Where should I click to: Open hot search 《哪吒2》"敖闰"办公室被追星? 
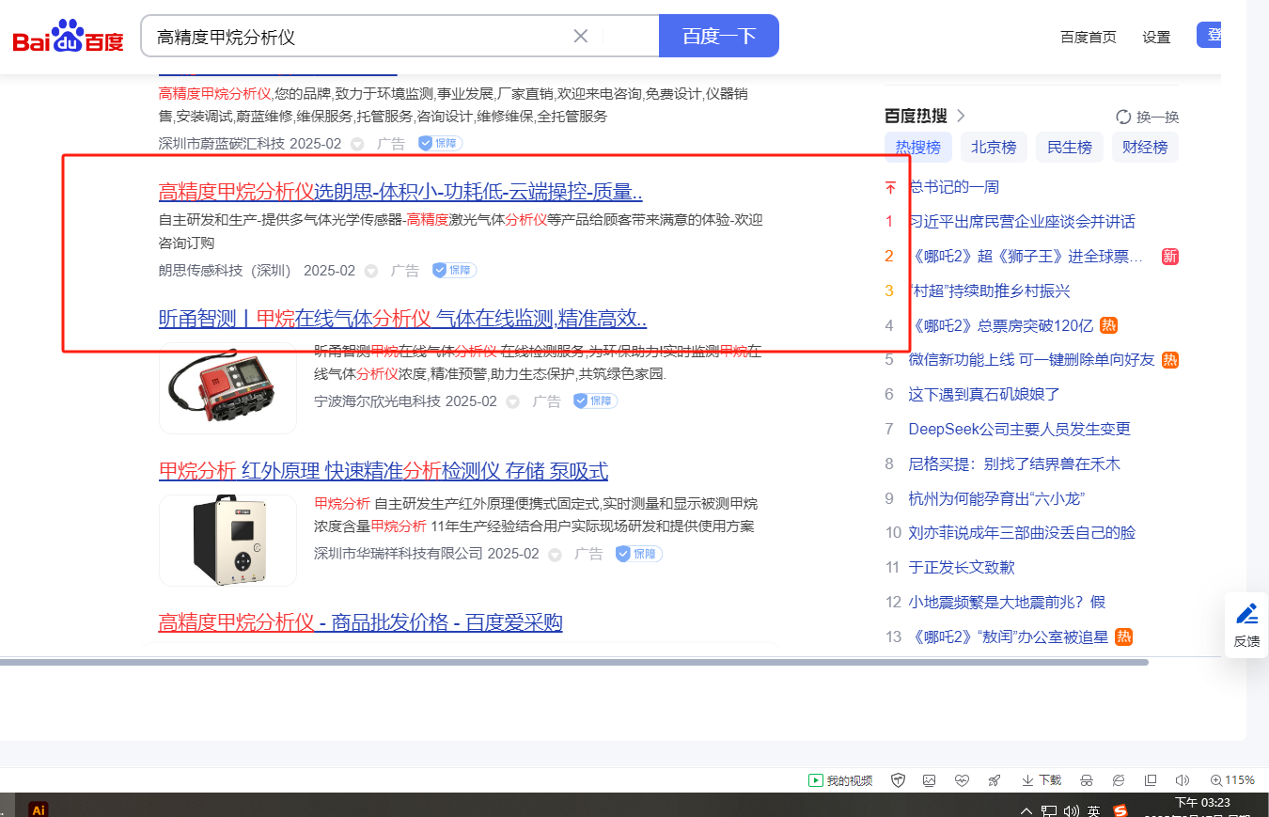[1010, 637]
